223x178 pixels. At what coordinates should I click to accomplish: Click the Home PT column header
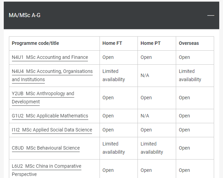pyautogui.click(x=150, y=43)
